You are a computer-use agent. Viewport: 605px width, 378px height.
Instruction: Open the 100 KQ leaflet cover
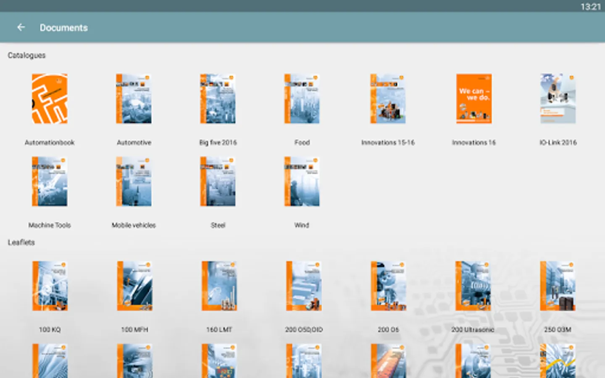[x=50, y=286]
